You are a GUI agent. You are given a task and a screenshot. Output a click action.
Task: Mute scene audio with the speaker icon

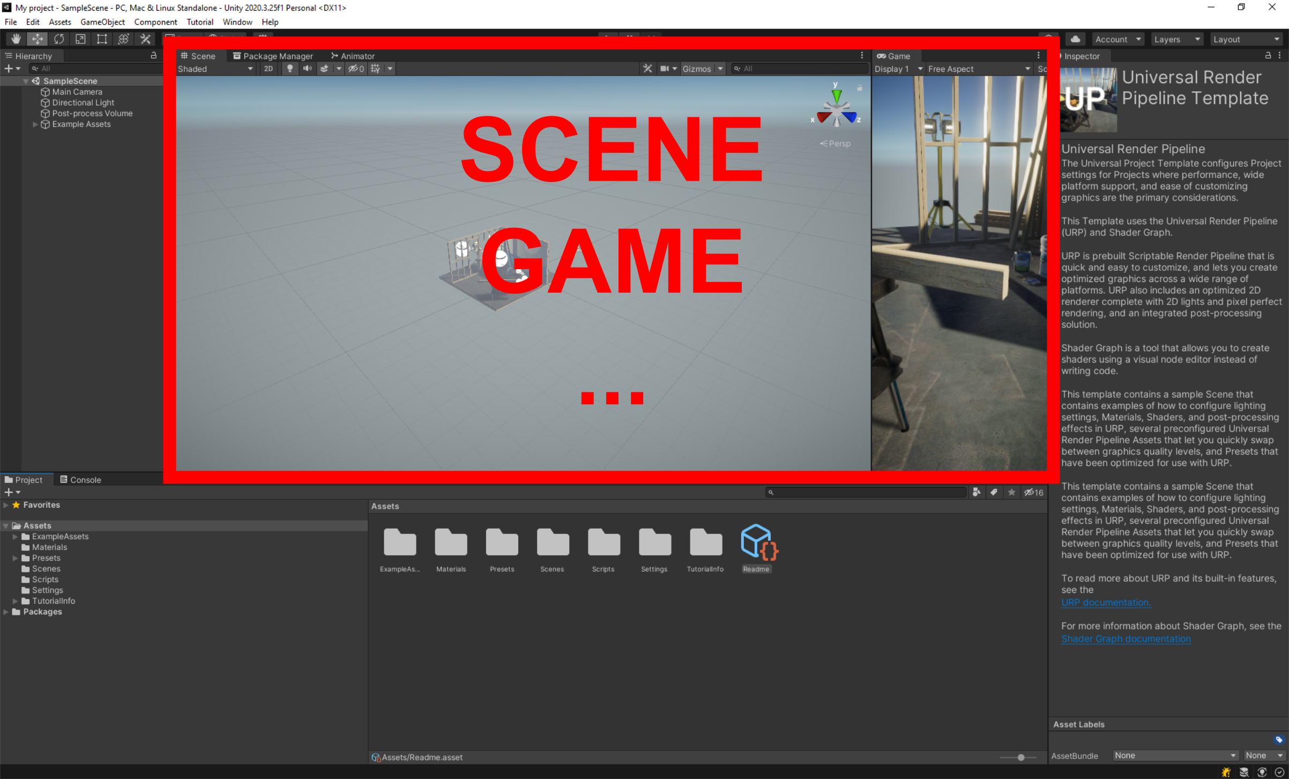307,69
